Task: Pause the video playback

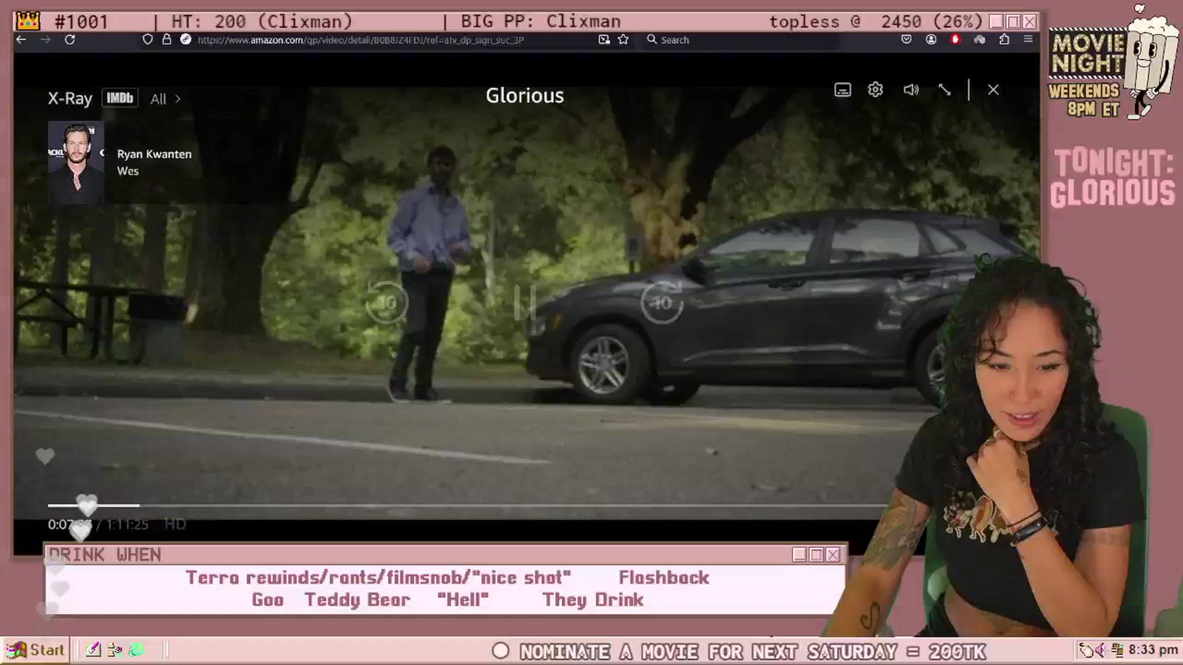Action: (x=524, y=302)
